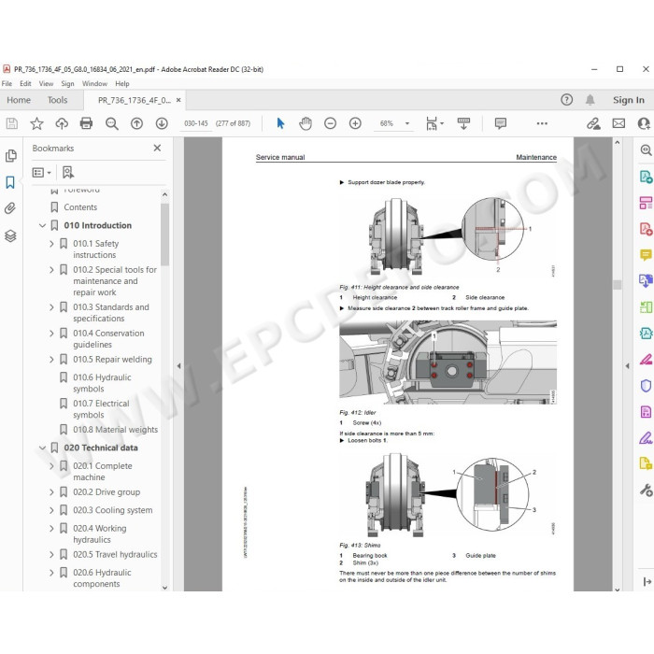Add a comment with speech bubble icon
This screenshot has height=654, width=654.
(501, 123)
